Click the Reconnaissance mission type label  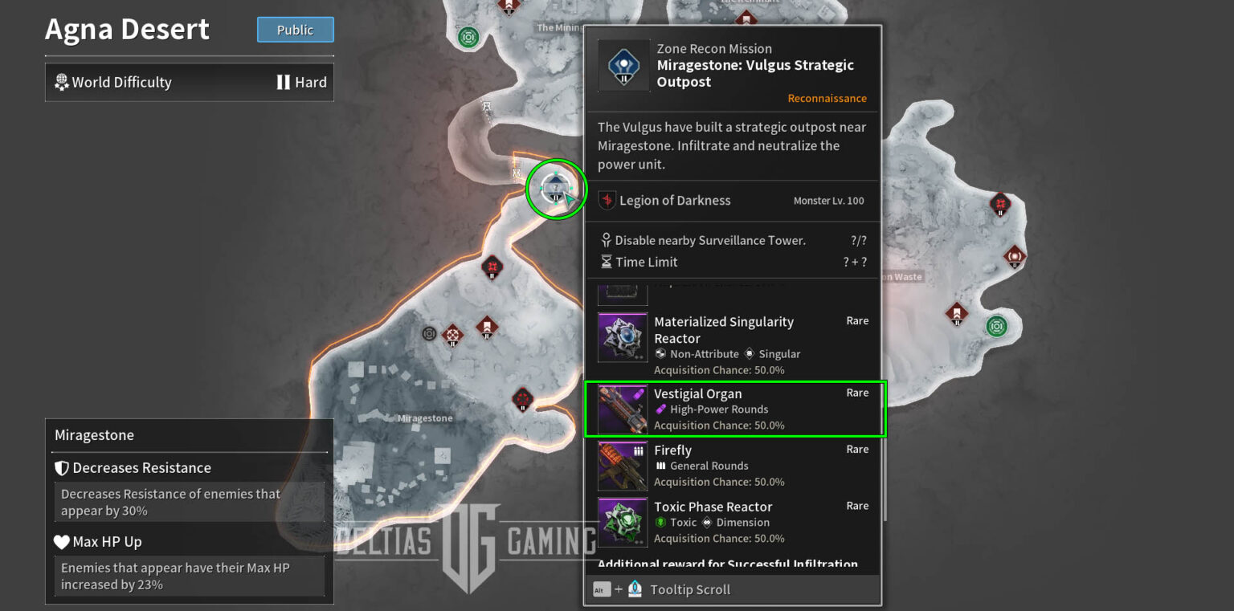[827, 98]
